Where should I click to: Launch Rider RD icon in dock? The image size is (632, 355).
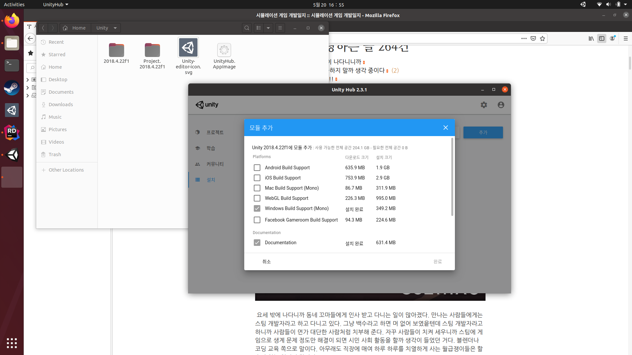pyautogui.click(x=12, y=132)
